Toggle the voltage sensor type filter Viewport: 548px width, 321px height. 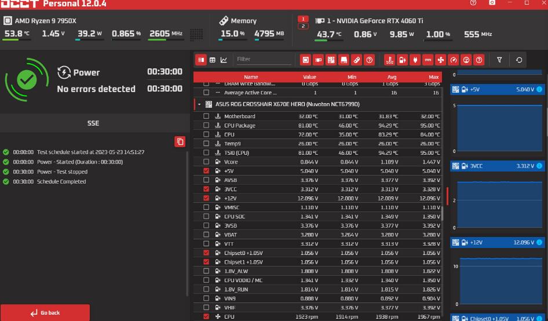click(x=402, y=60)
